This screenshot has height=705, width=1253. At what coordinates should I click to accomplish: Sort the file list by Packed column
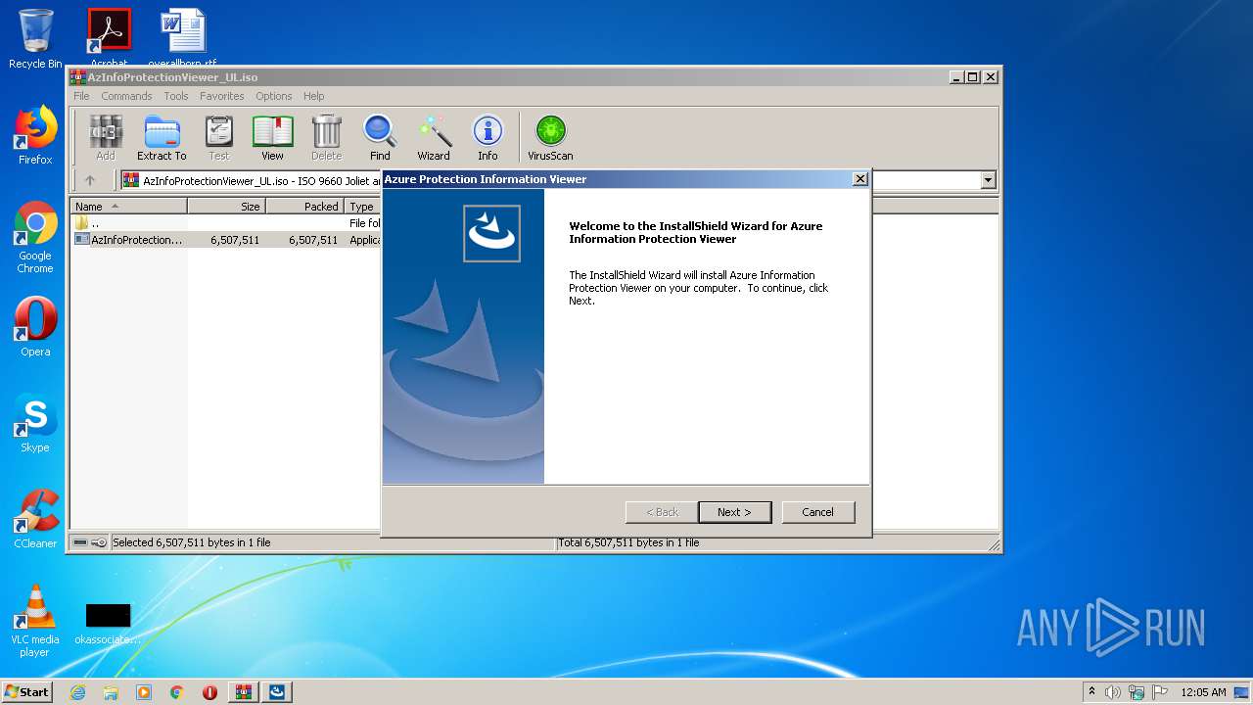[x=304, y=207]
